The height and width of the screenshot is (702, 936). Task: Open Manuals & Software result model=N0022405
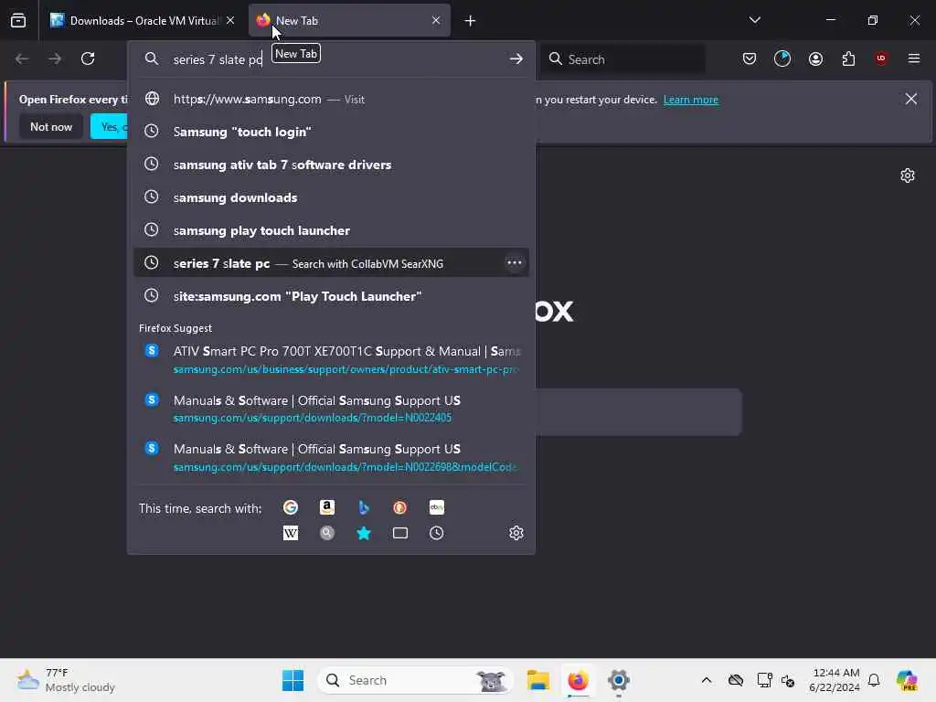click(x=331, y=409)
